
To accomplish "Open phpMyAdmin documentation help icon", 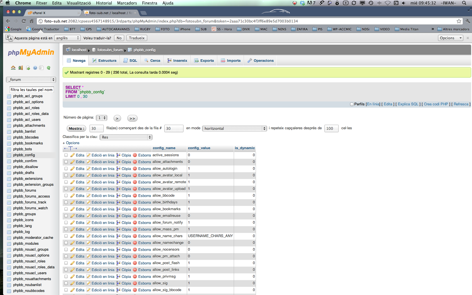I will 35,68.
